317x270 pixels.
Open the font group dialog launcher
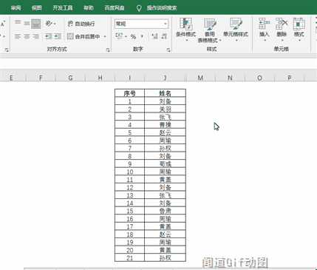coord(7,50)
